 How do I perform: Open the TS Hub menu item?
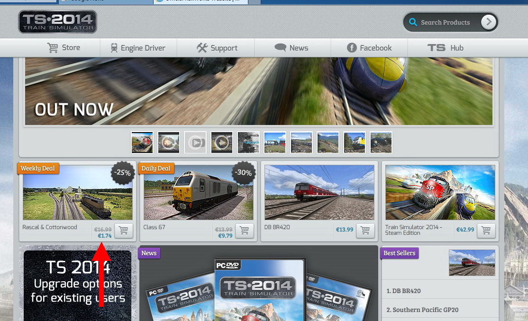[445, 48]
